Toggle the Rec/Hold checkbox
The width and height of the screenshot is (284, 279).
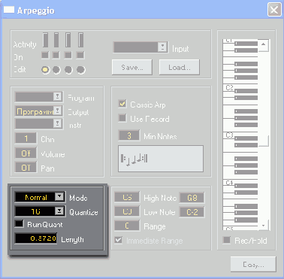(x=227, y=240)
